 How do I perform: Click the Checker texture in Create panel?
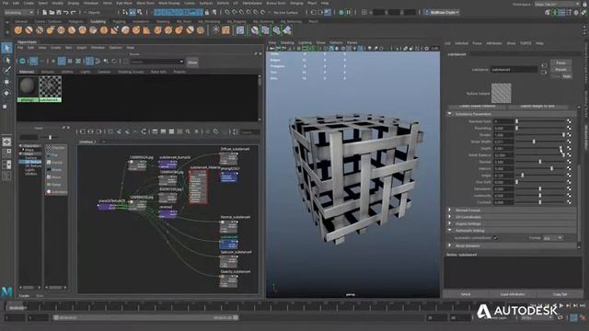tap(55, 148)
